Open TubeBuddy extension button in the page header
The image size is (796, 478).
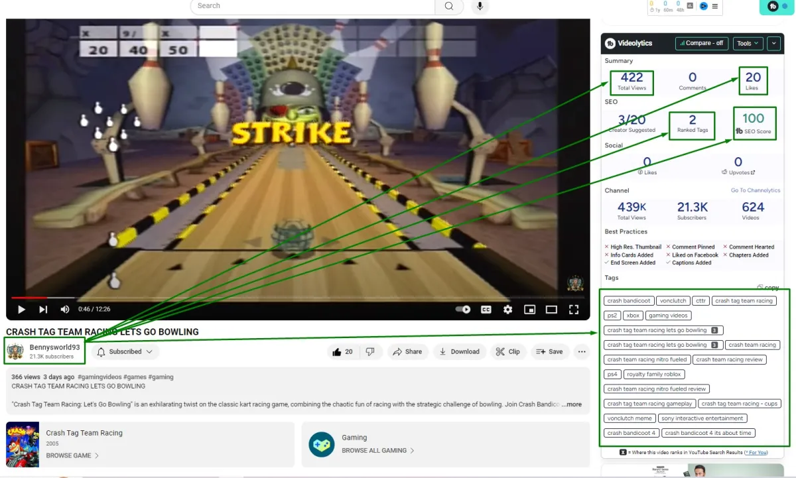pyautogui.click(x=777, y=6)
